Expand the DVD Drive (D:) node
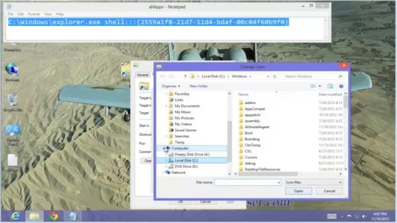This screenshot has width=397, height=223. tap(166, 167)
